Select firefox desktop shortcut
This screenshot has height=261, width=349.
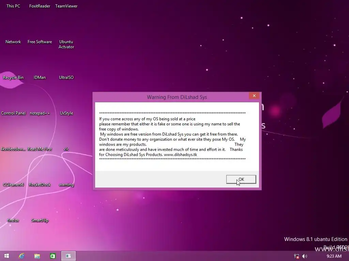point(13,220)
